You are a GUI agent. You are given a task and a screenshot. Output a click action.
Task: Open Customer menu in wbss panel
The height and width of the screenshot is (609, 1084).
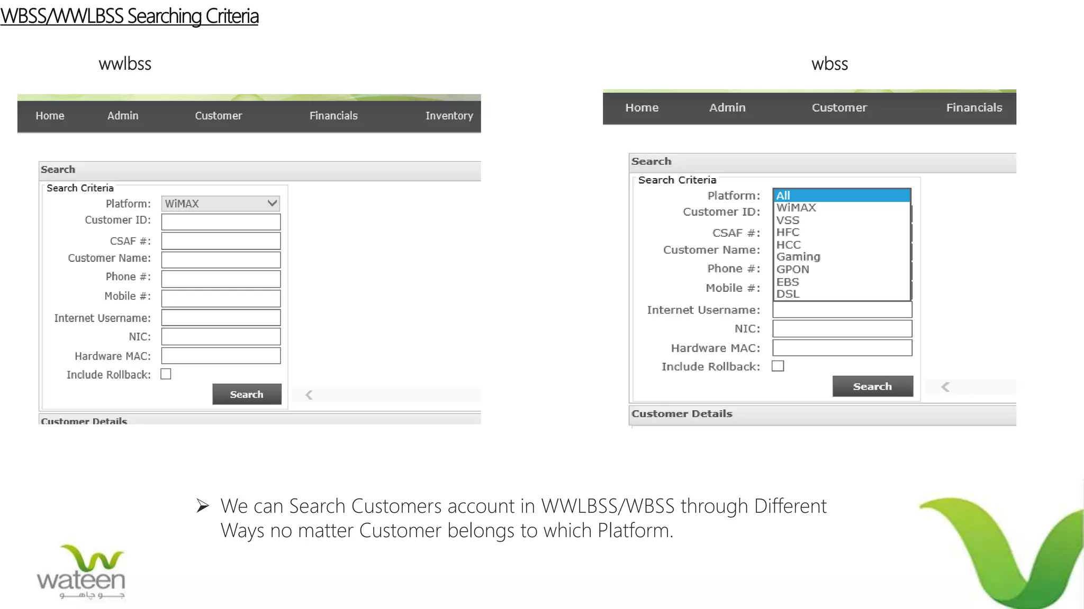pyautogui.click(x=839, y=108)
